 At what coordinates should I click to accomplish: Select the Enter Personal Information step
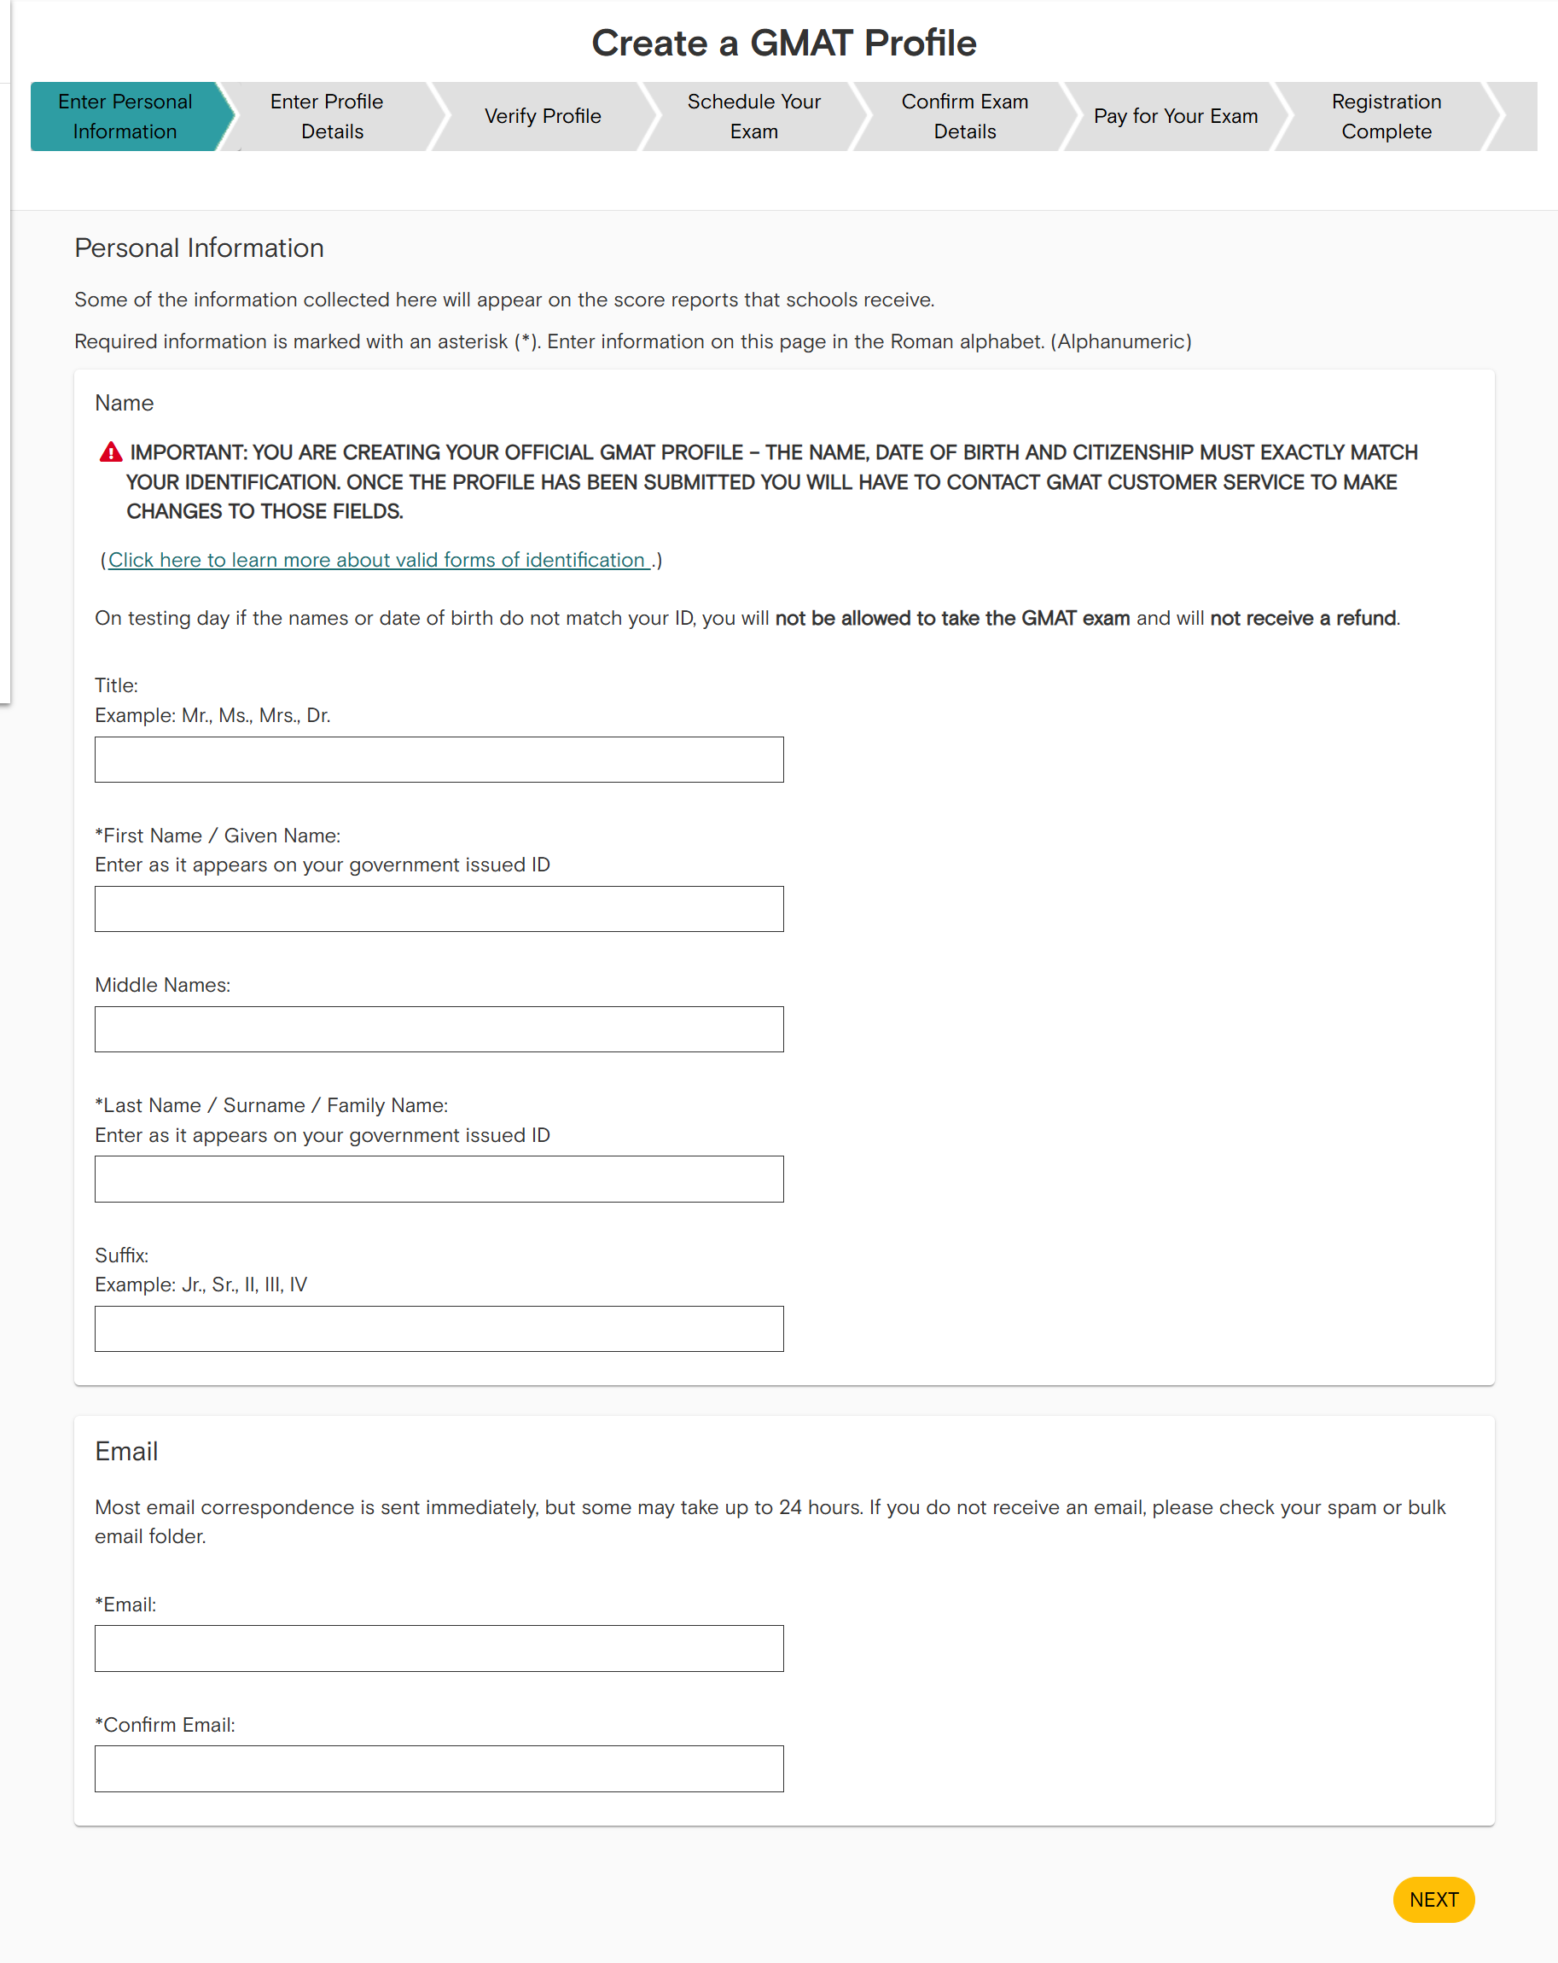click(x=125, y=117)
